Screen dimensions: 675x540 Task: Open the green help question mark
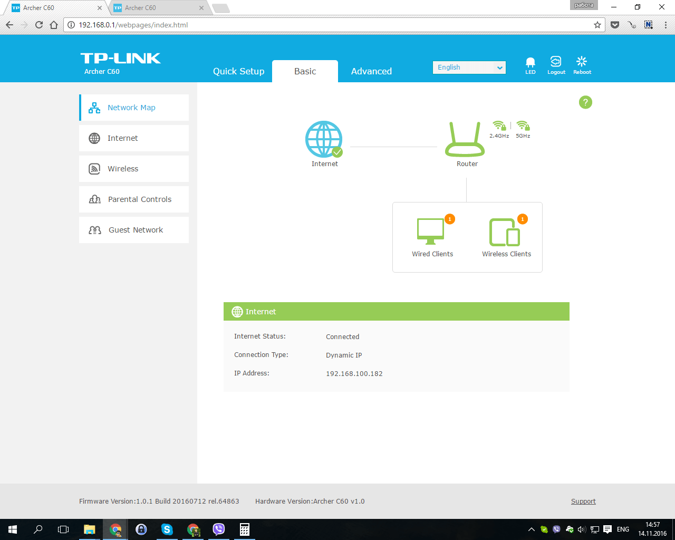point(585,102)
